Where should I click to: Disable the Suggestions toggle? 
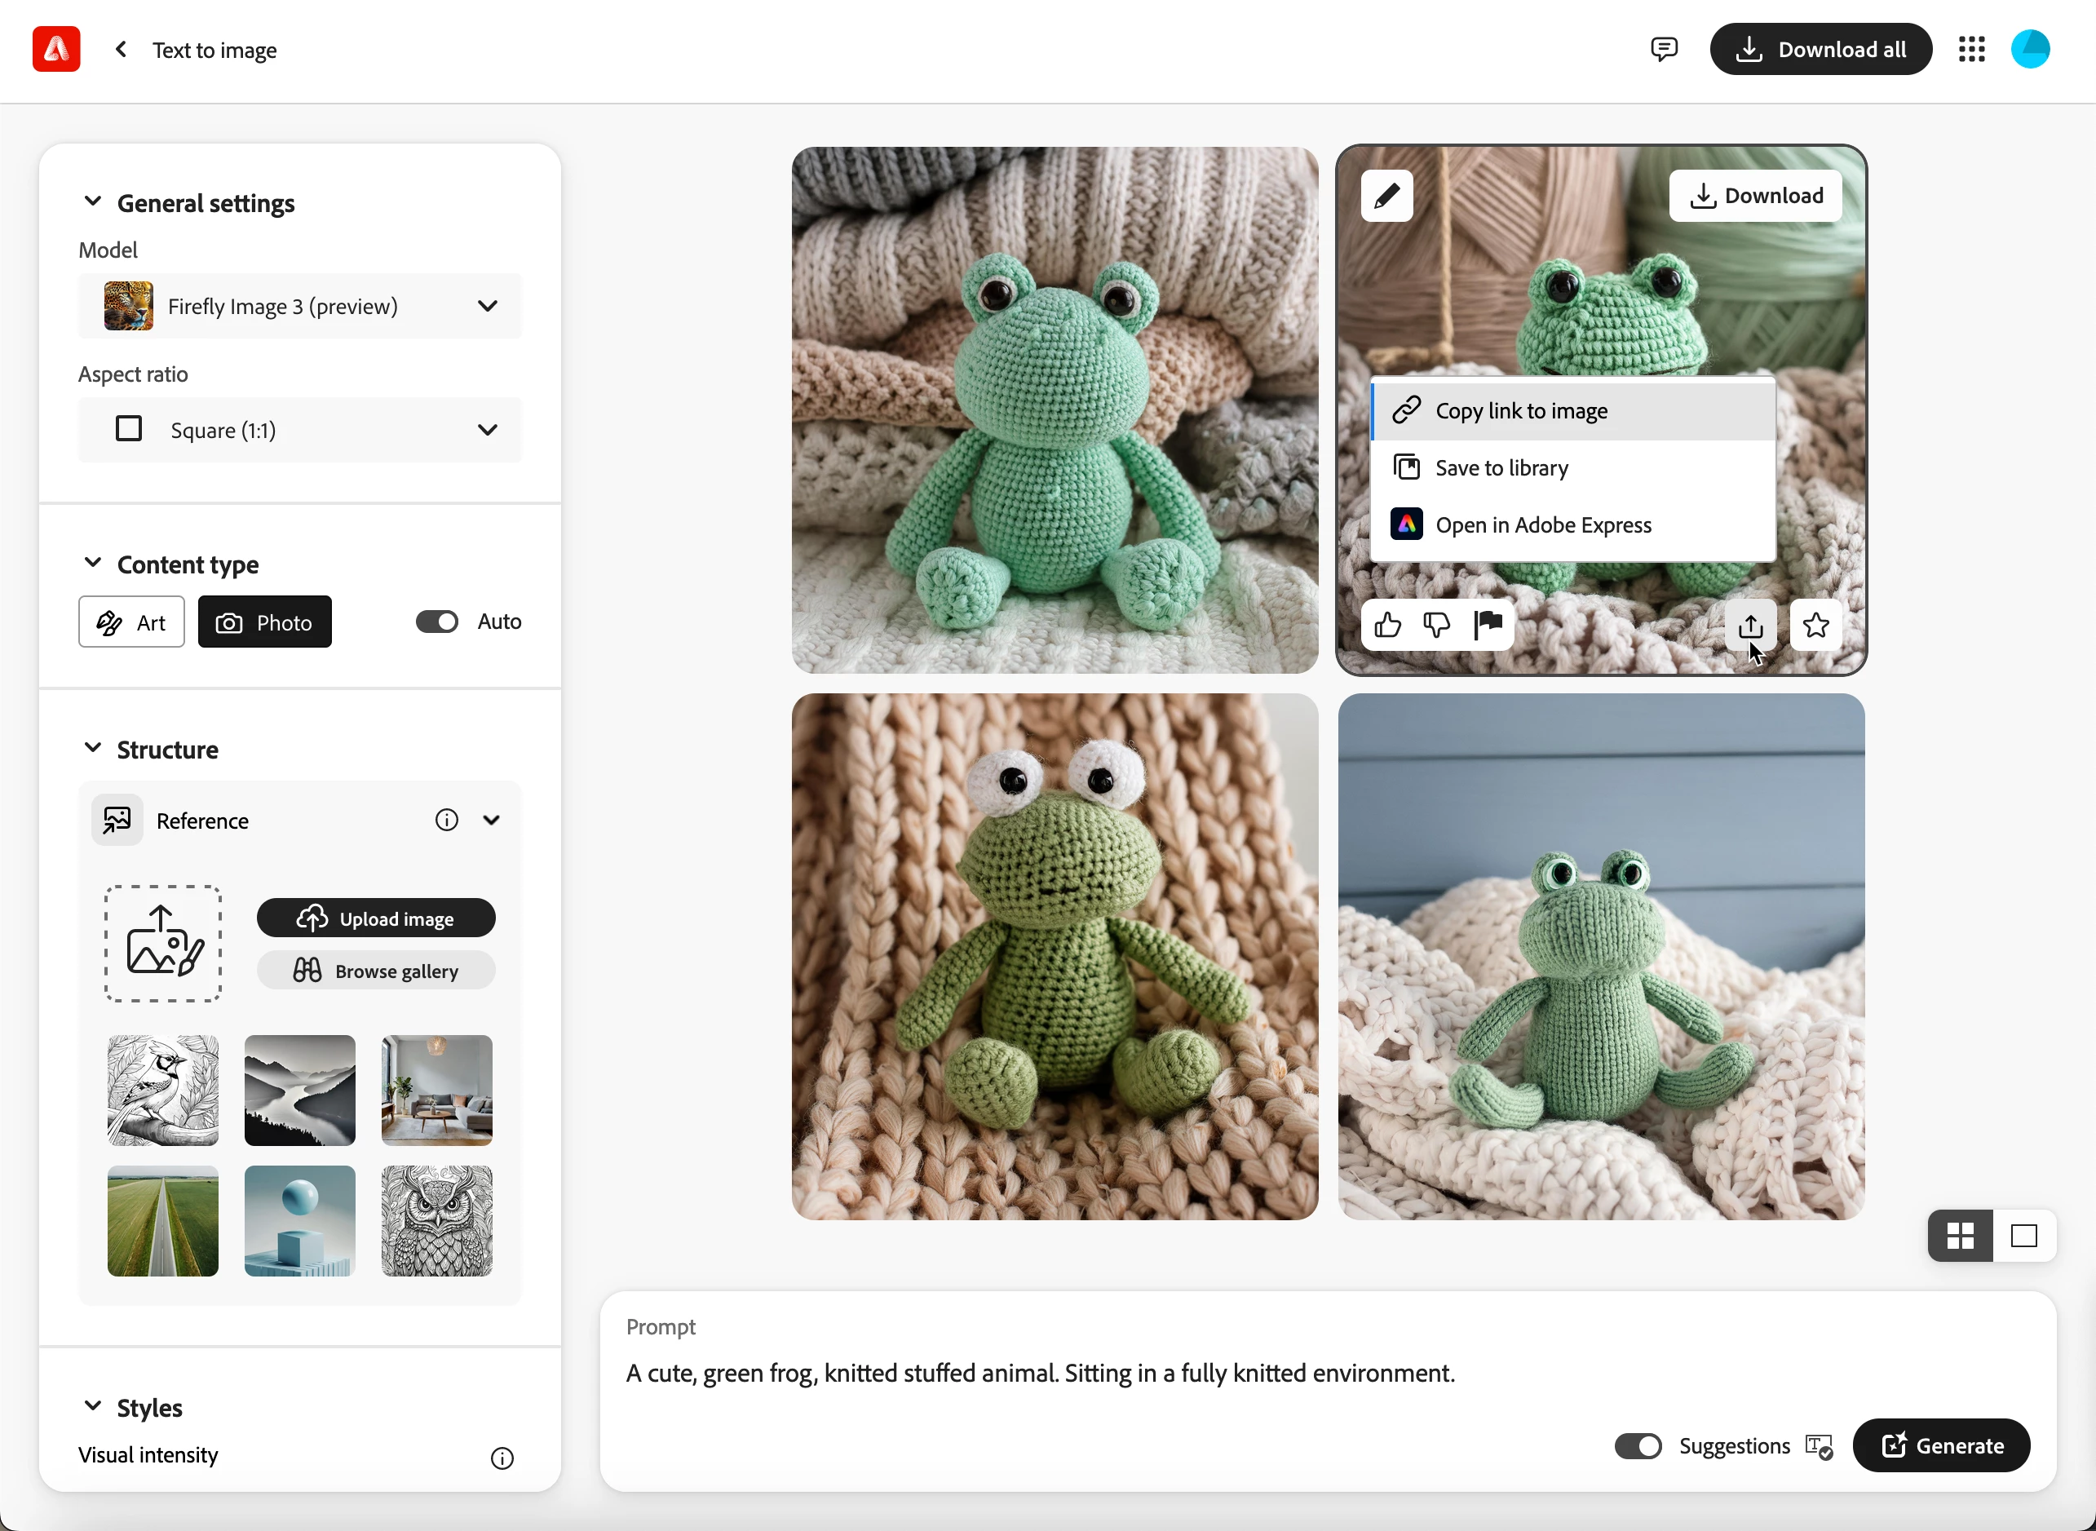1638,1445
